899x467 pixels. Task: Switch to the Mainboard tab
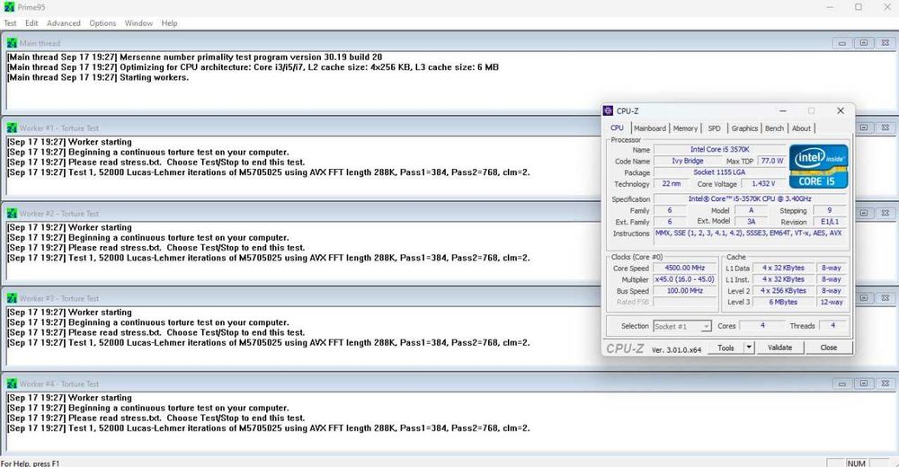tap(650, 128)
